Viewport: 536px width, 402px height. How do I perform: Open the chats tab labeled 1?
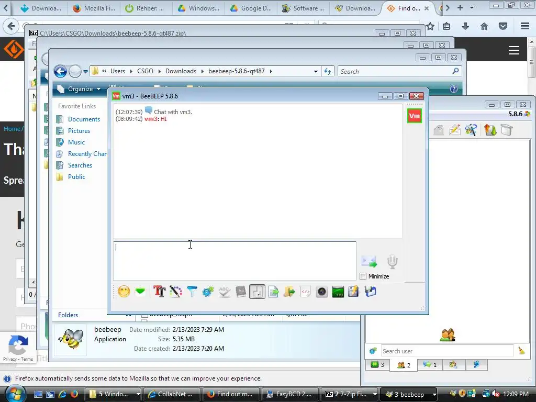(x=430, y=365)
